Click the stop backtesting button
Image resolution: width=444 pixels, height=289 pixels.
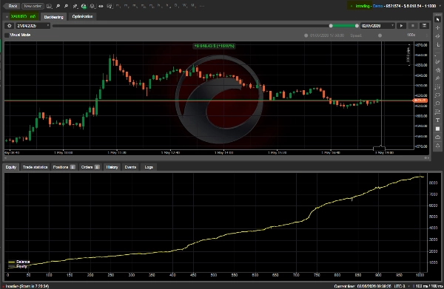(413, 26)
